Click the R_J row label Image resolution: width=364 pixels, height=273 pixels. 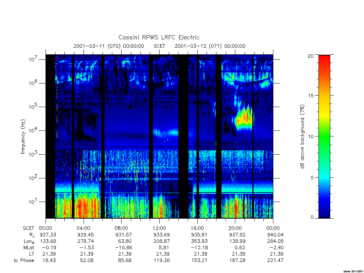point(32,235)
